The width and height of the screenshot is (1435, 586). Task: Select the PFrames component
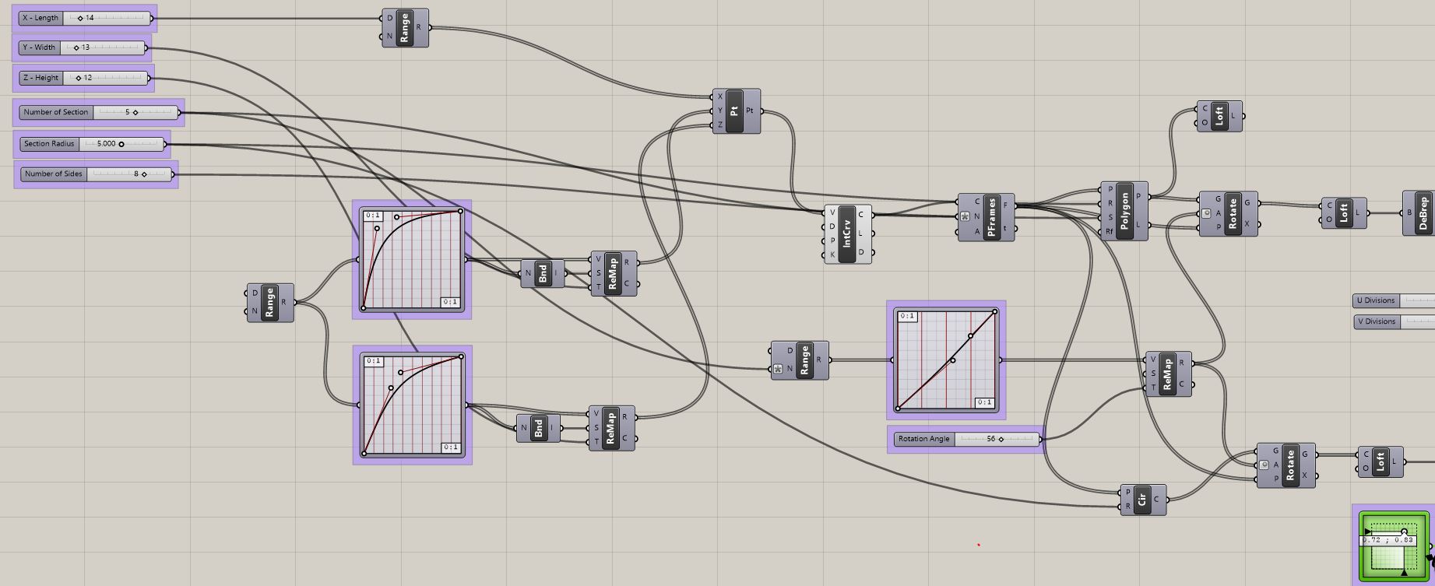coord(987,217)
